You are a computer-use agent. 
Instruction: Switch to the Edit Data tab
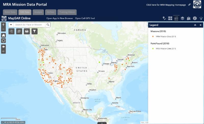click(25, 12)
